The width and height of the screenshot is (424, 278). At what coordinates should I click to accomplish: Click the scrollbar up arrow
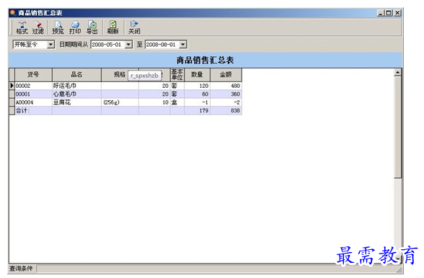[397, 73]
